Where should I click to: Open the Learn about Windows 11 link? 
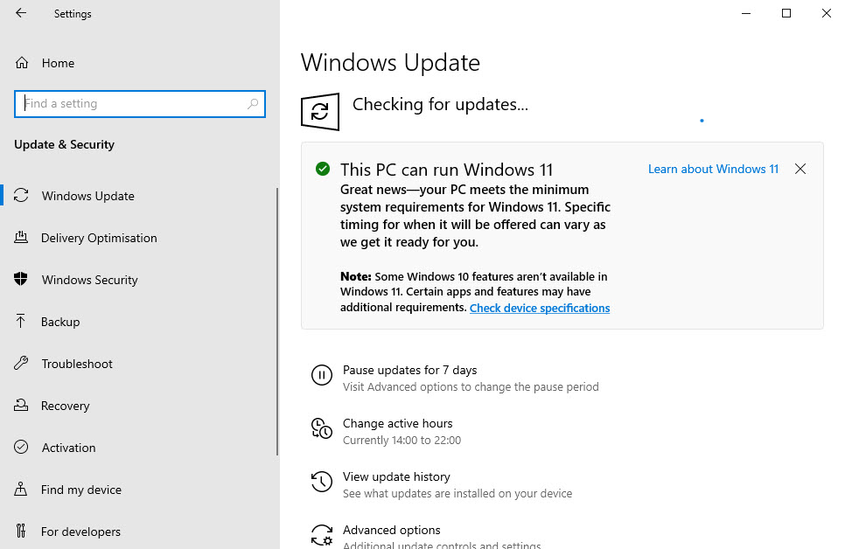pyautogui.click(x=713, y=170)
